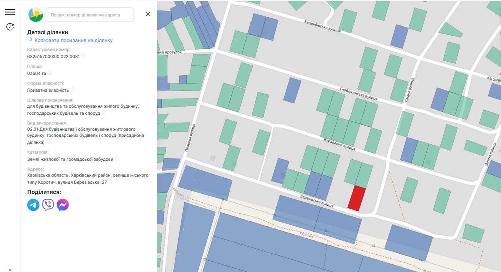Share the parcel via Telegram

pyautogui.click(x=33, y=205)
